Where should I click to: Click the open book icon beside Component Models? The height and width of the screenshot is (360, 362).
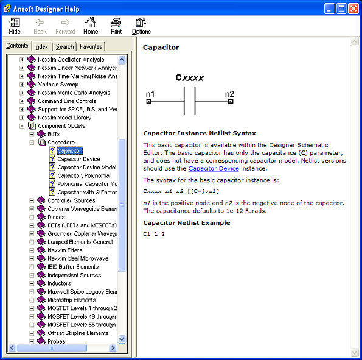[32, 125]
